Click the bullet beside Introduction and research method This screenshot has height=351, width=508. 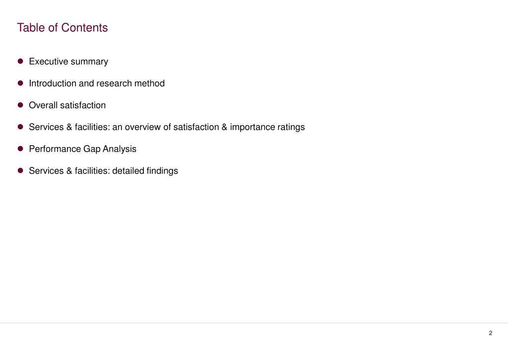point(20,83)
